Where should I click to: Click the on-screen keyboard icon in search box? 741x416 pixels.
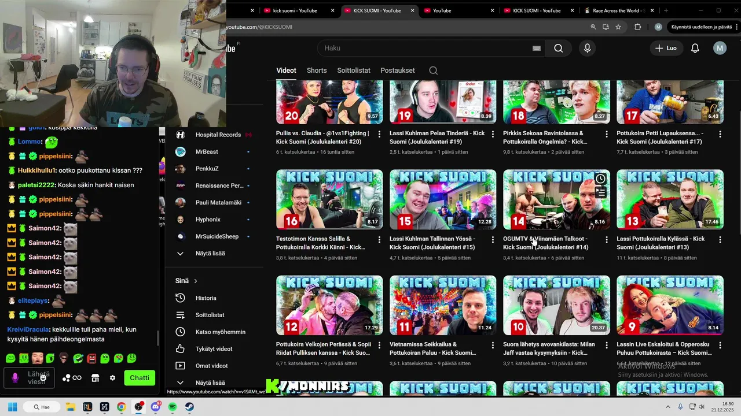tap(537, 49)
